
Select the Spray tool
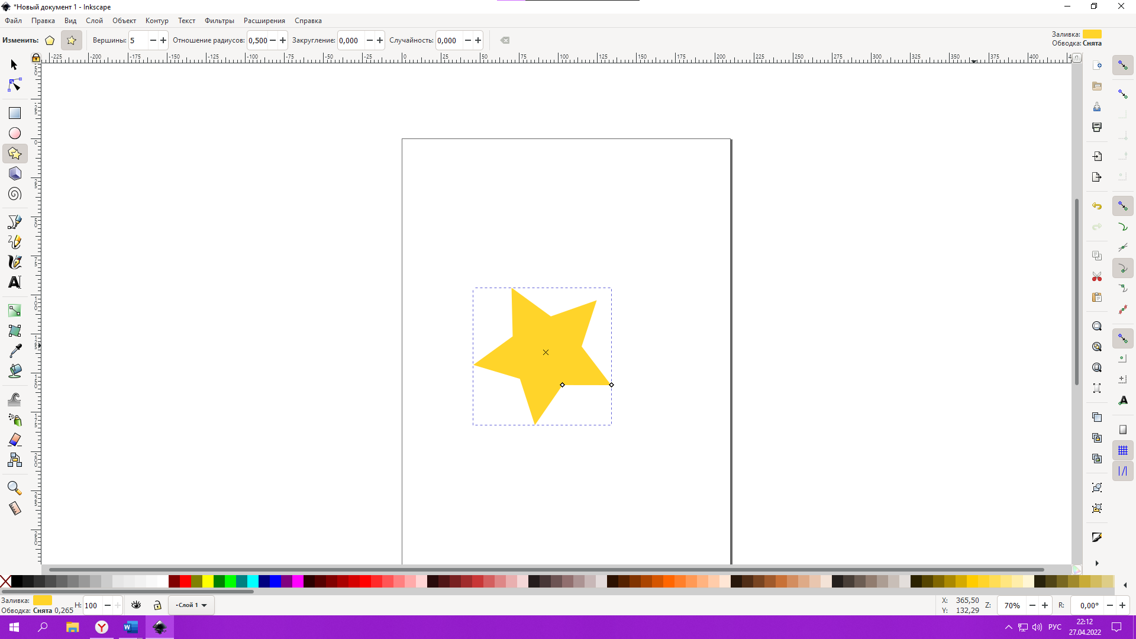14,419
